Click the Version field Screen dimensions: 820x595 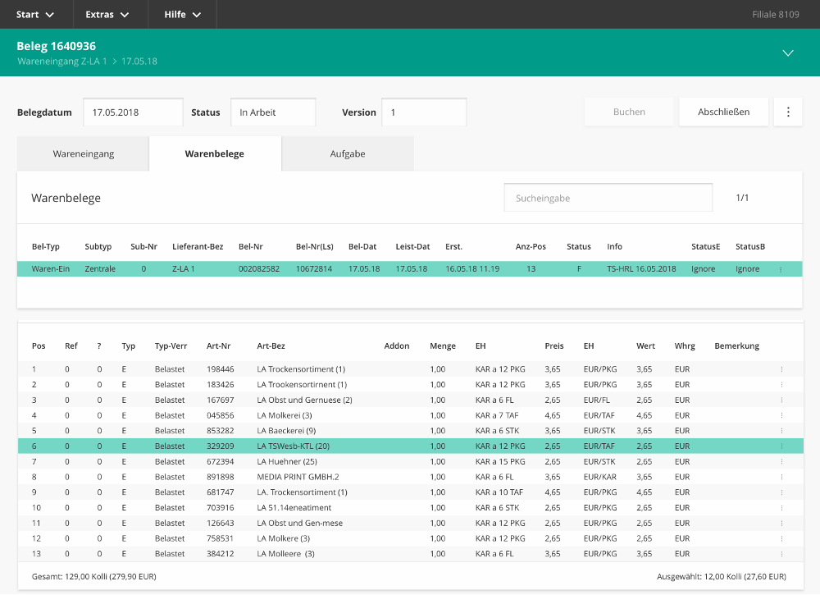tap(424, 112)
